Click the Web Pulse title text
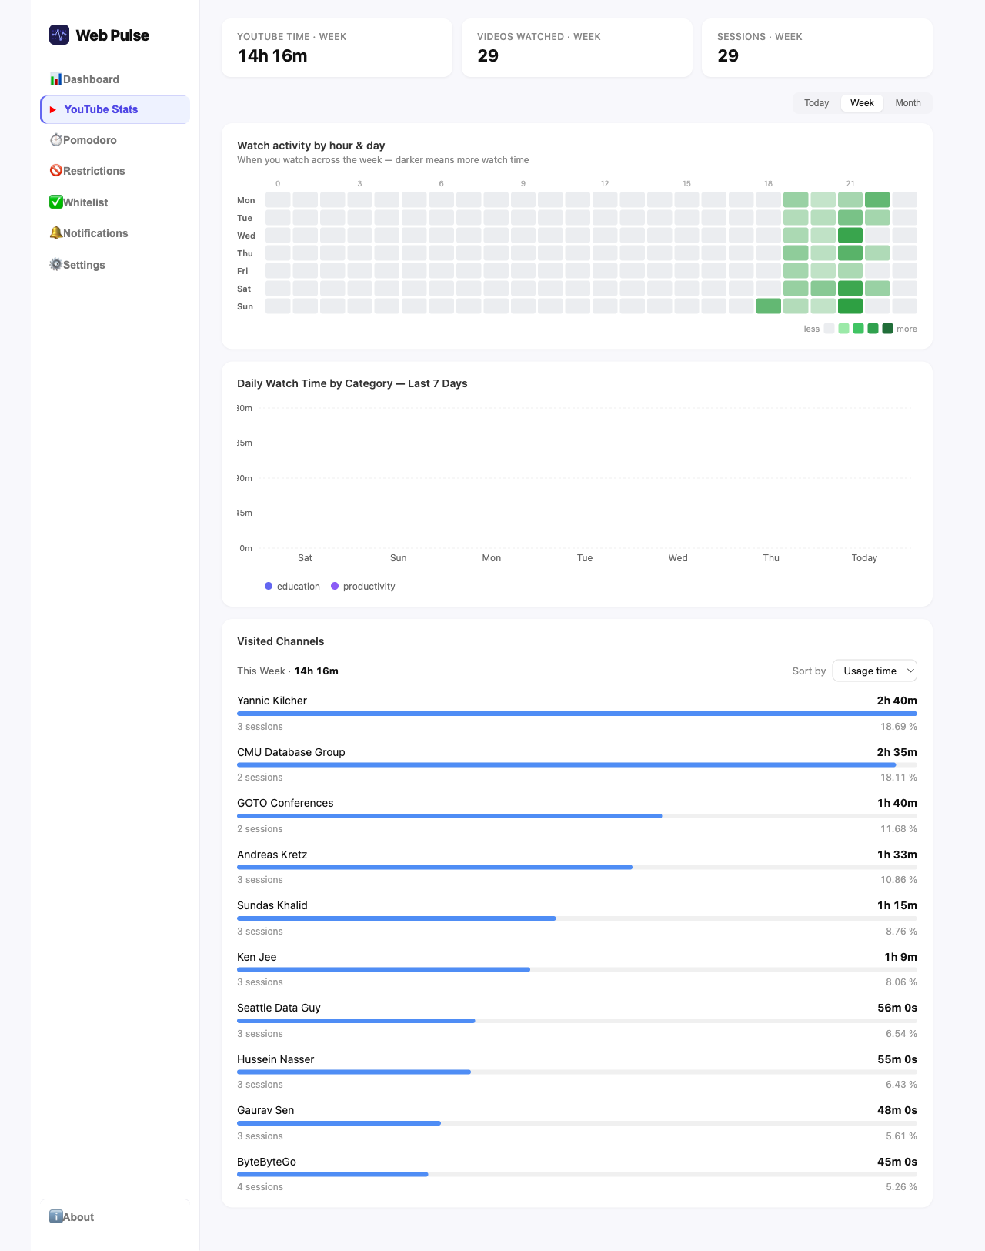This screenshot has height=1251, width=985. (x=112, y=35)
